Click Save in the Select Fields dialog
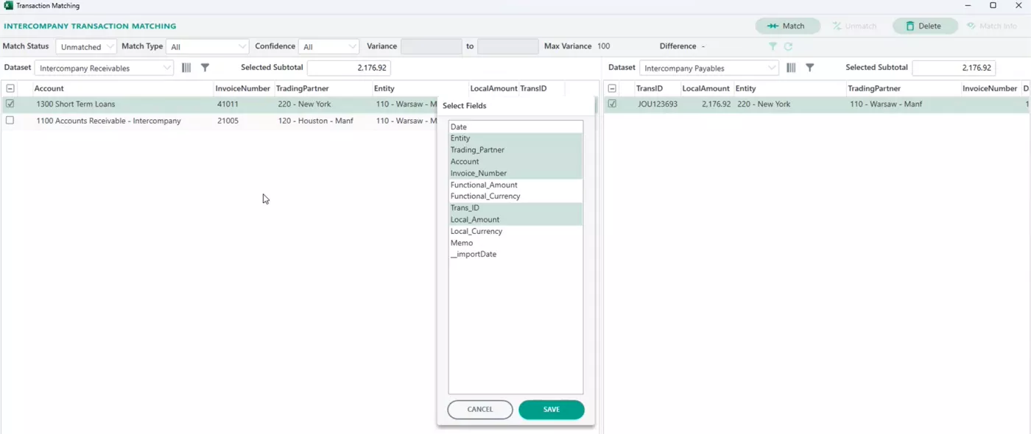Viewport: 1031px width, 434px height. (x=552, y=410)
